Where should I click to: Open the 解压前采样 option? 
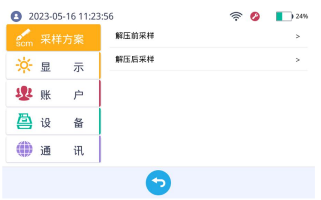coord(135,36)
